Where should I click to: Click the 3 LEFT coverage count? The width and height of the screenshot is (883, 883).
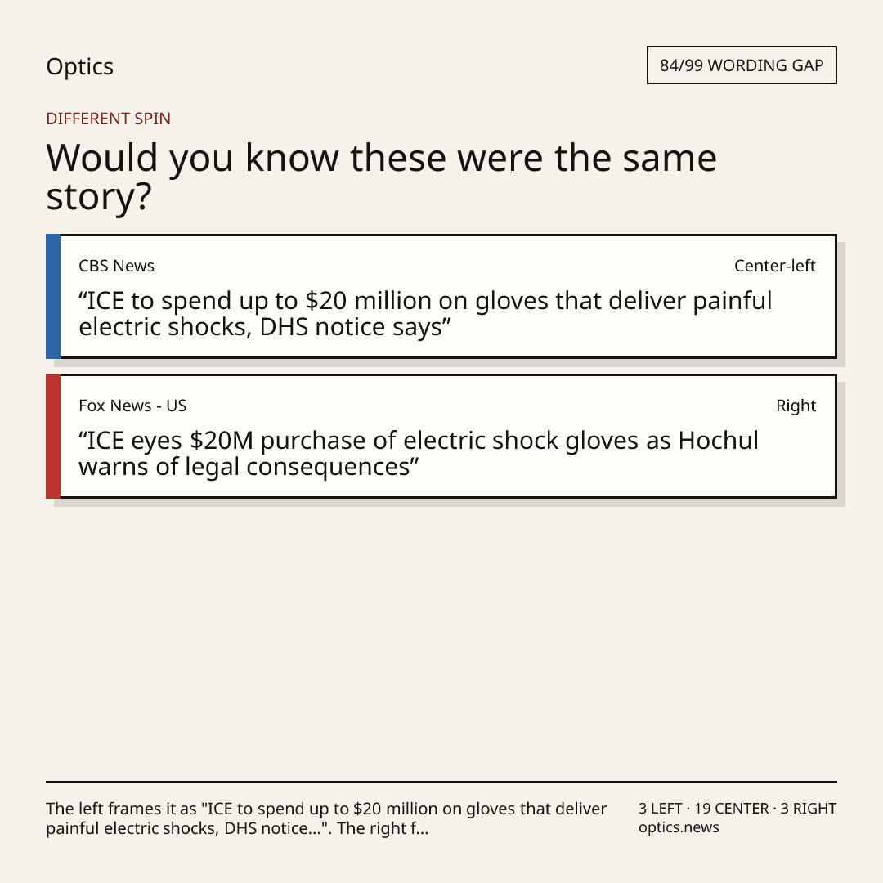(x=660, y=809)
